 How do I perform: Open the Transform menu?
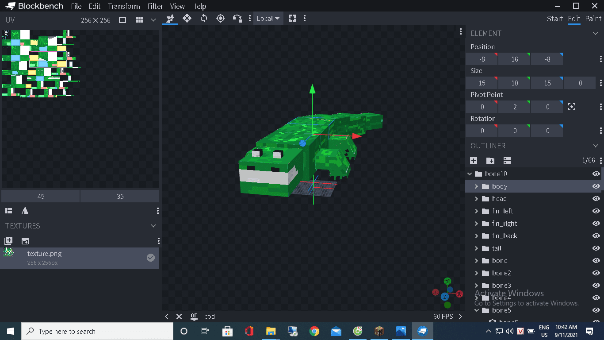pyautogui.click(x=124, y=6)
